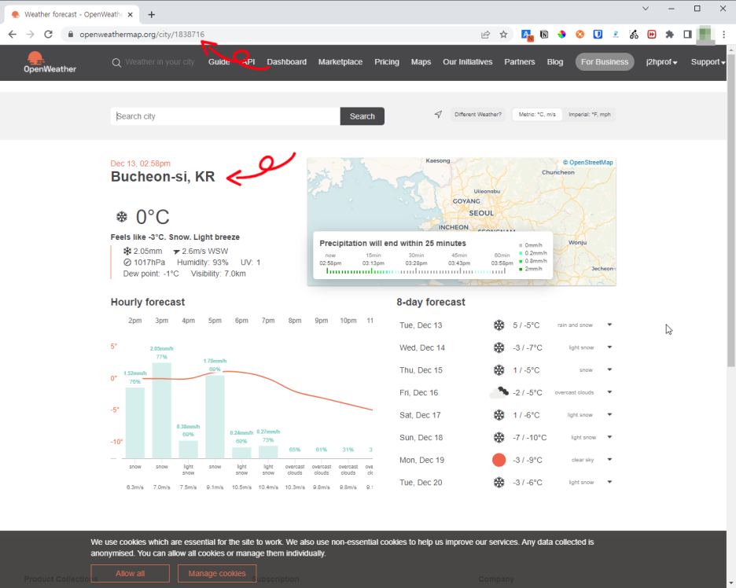The width and height of the screenshot is (736, 588).
Task: Click the Search button
Action: point(362,116)
